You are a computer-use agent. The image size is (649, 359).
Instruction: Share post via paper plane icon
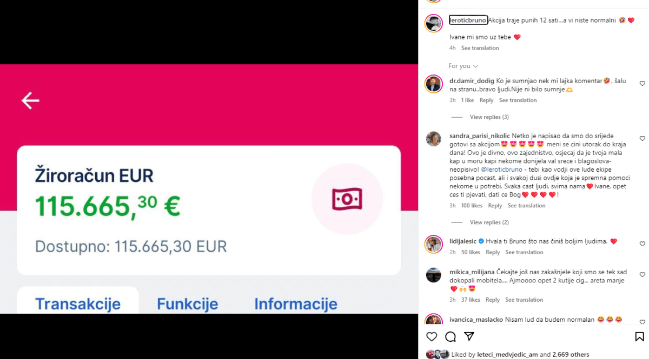click(469, 336)
